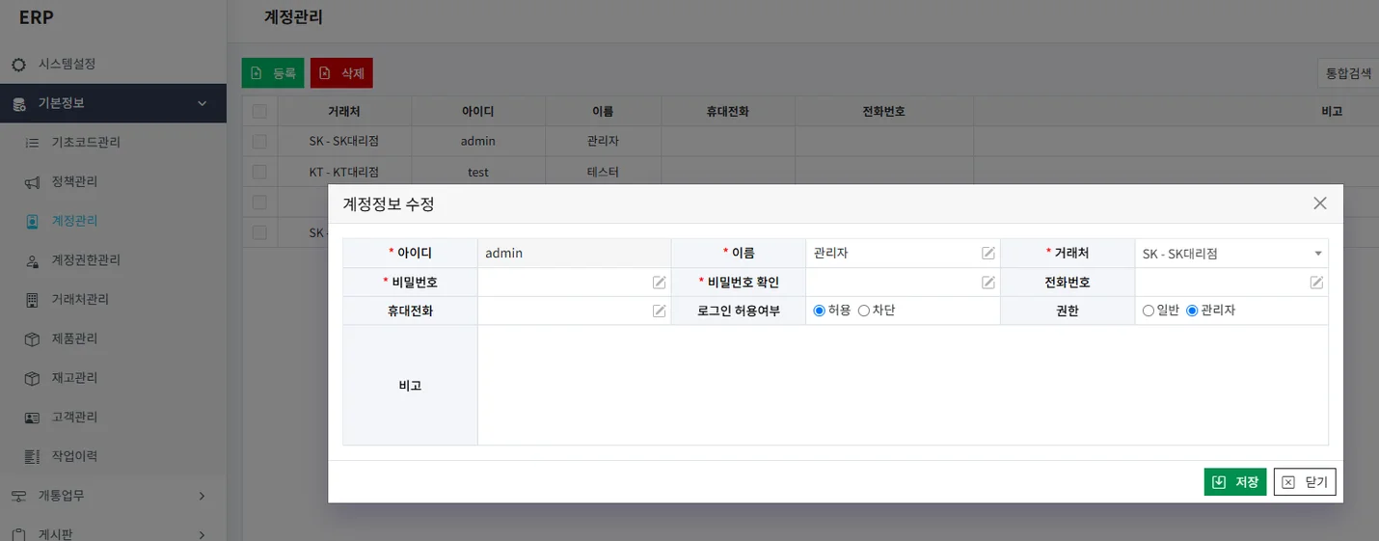Click the 기초코드관리 list icon
1379x541 pixels.
coord(32,143)
